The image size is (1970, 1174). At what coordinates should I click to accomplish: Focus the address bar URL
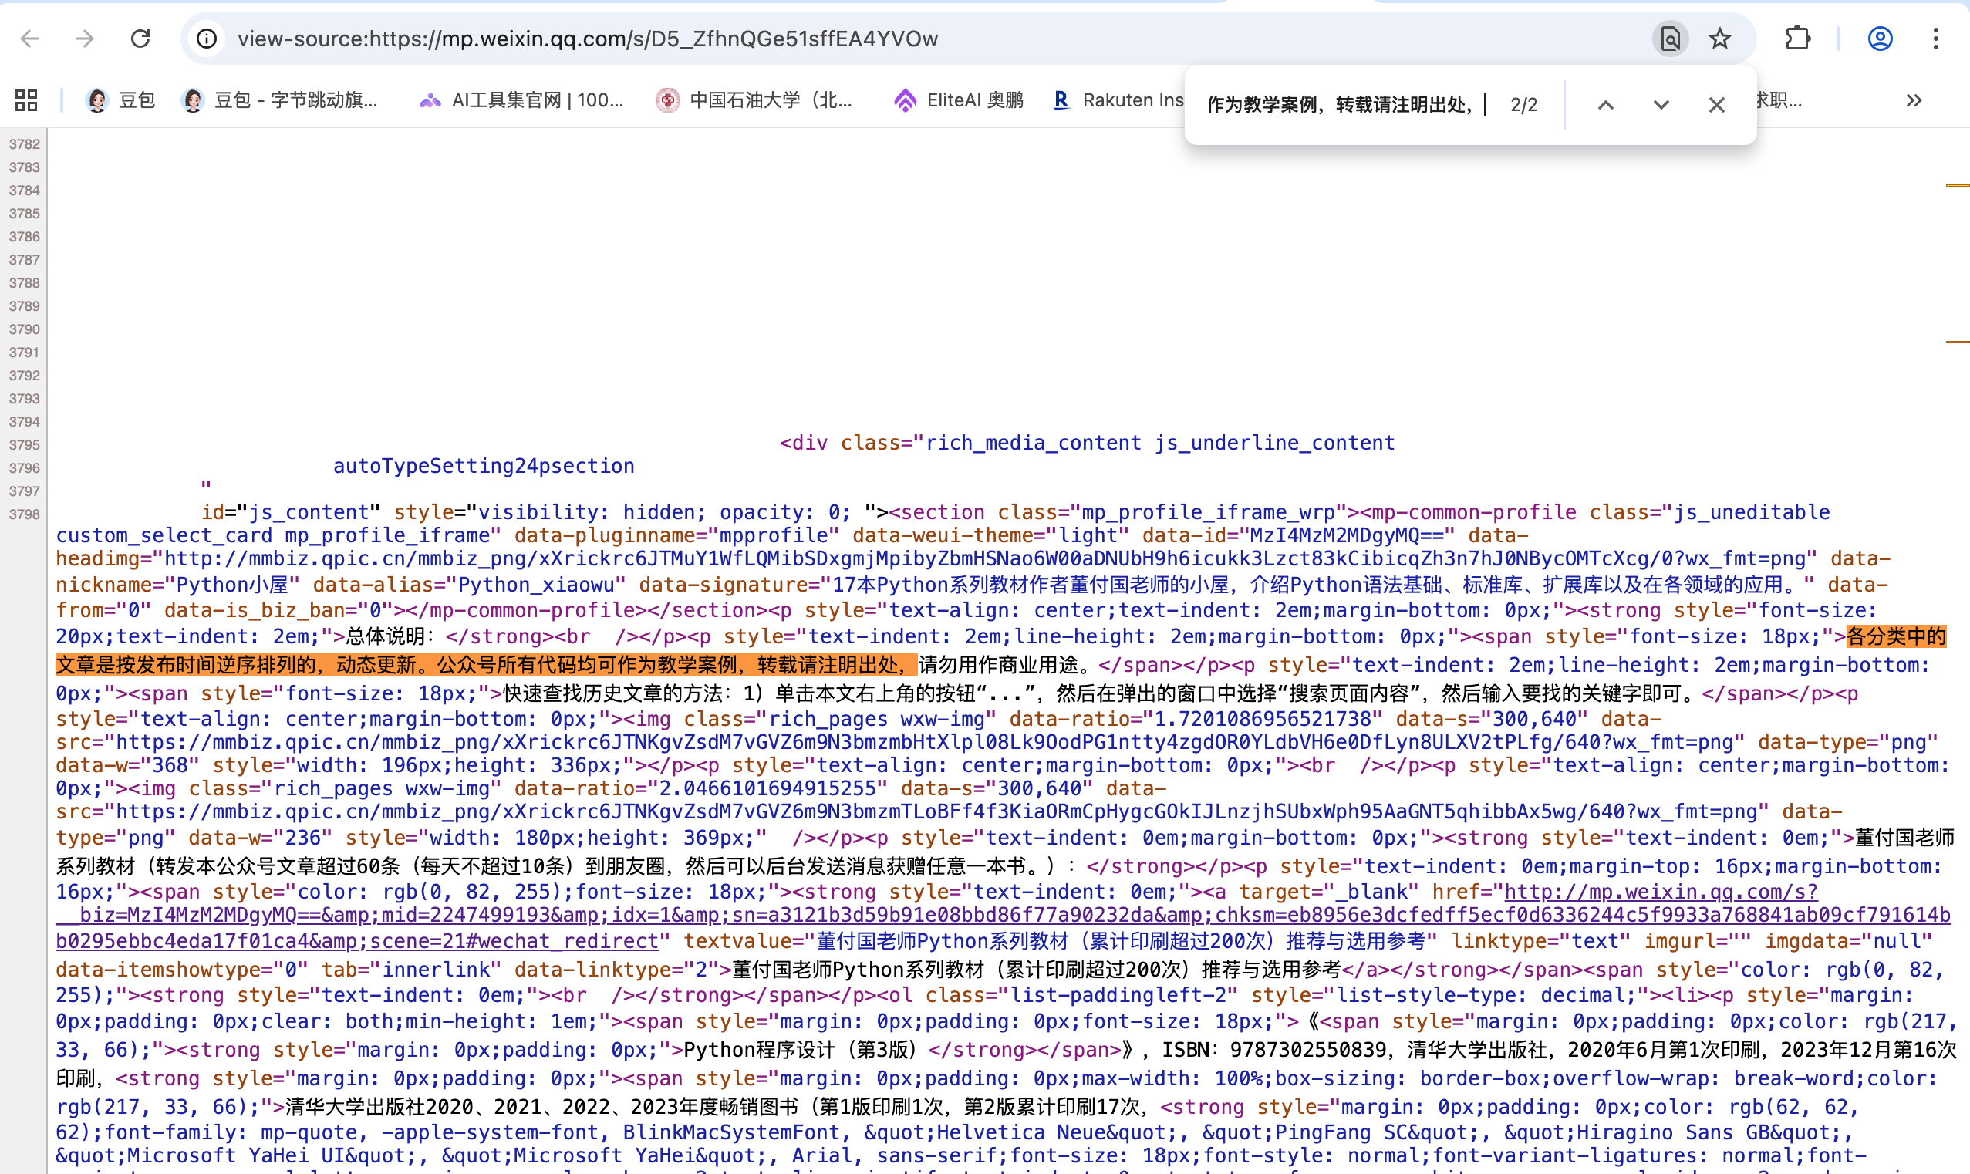click(588, 39)
